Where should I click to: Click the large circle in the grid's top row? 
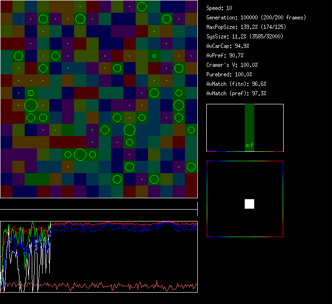click(x=141, y=7)
